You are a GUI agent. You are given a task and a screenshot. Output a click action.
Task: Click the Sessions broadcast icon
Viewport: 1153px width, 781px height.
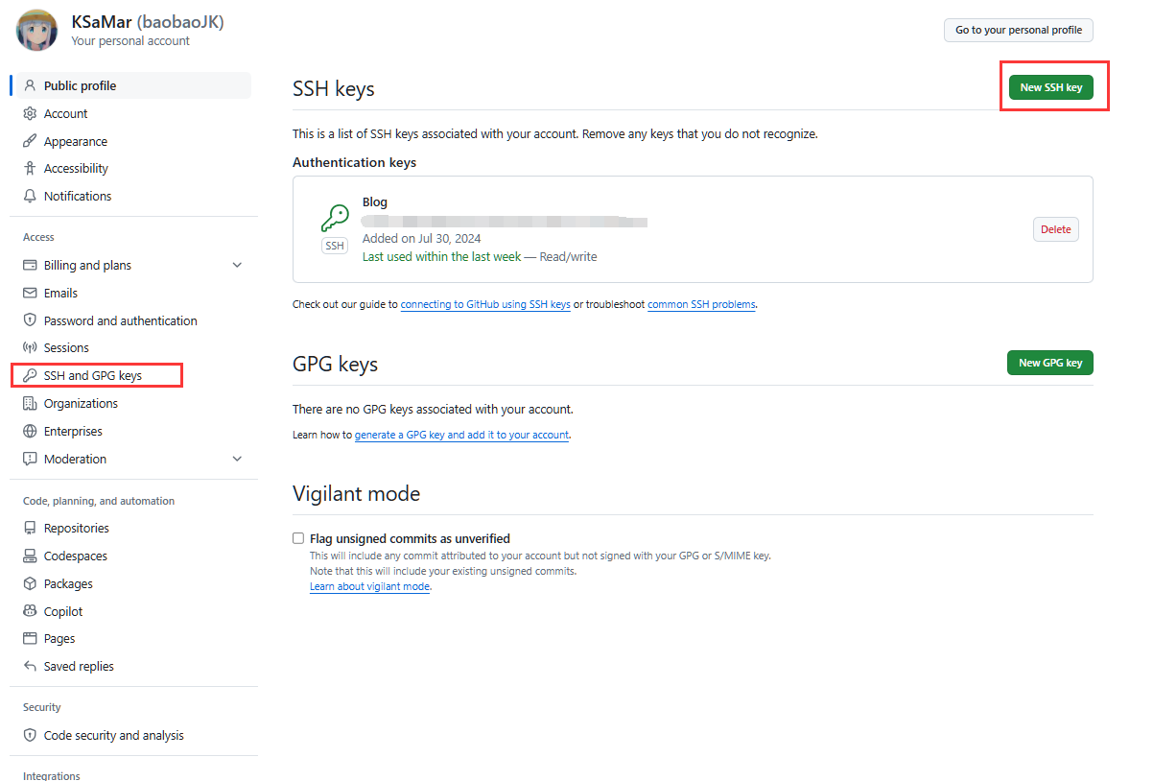tap(30, 347)
